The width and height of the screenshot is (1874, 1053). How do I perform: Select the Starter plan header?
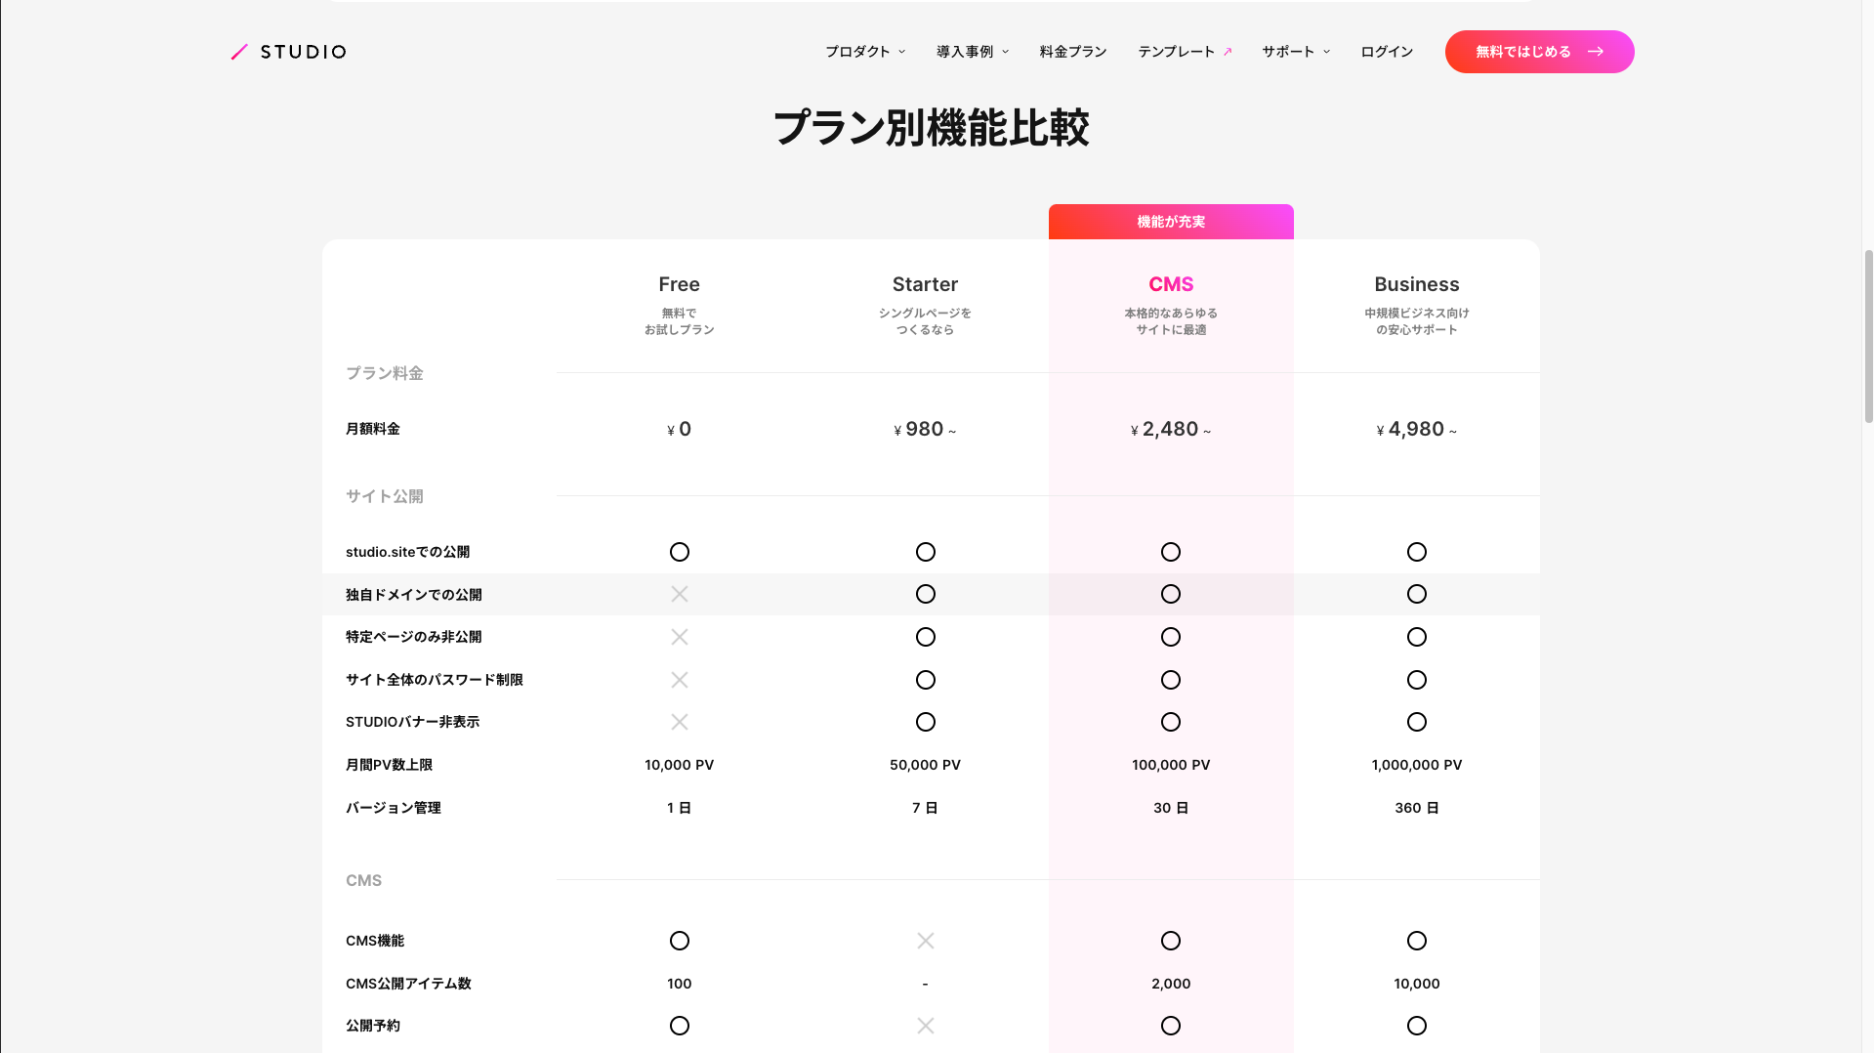point(925,284)
